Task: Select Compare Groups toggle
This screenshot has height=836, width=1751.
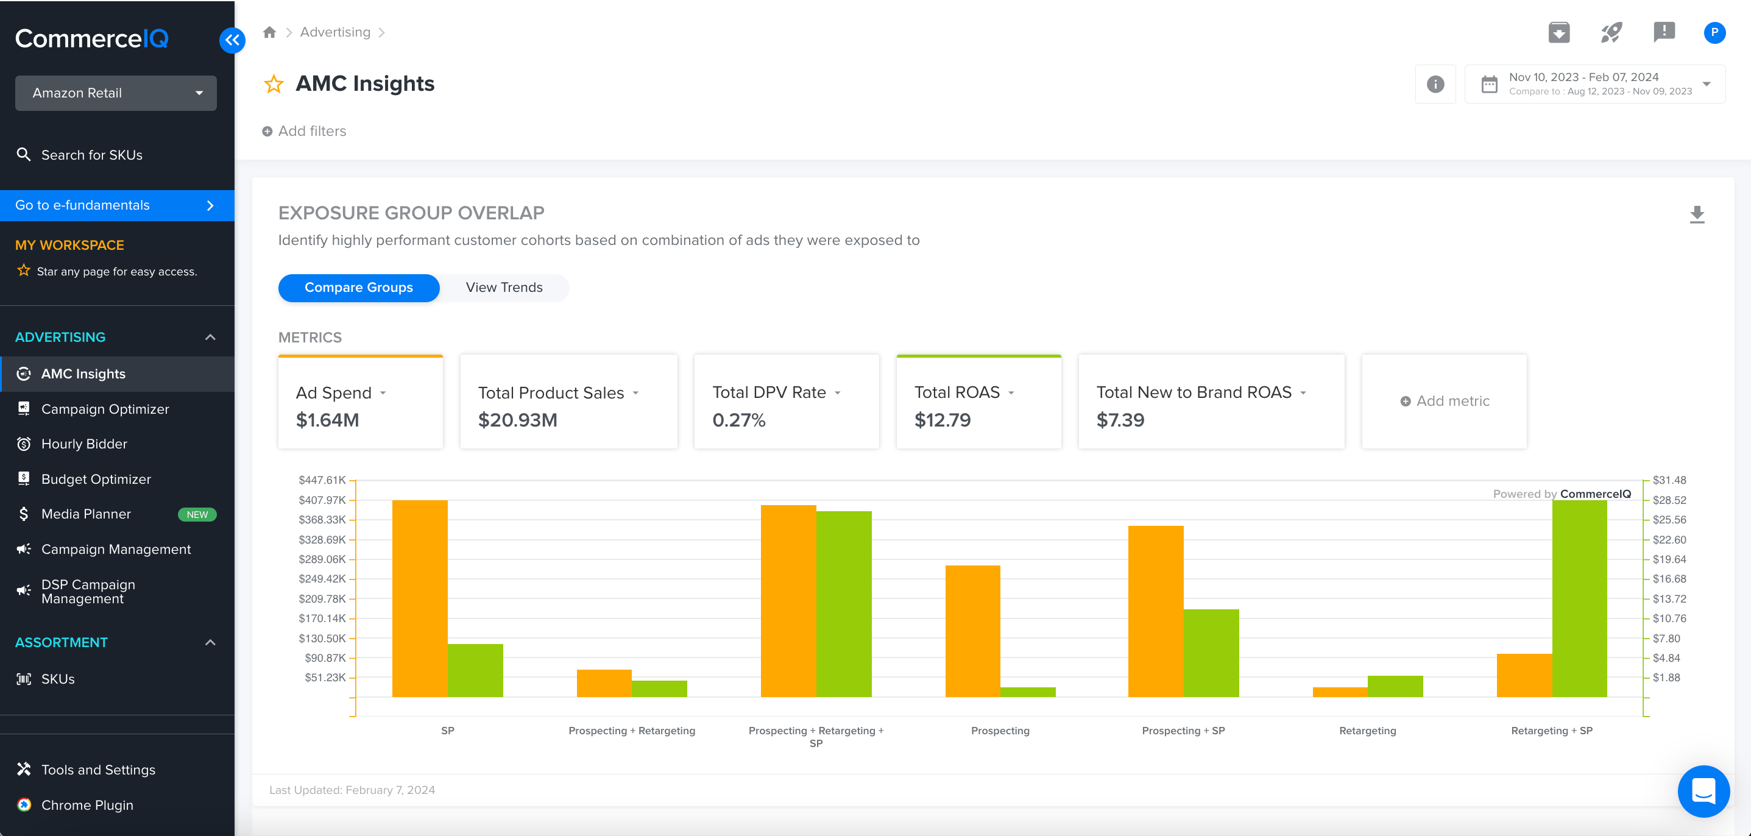Action: [x=358, y=288]
